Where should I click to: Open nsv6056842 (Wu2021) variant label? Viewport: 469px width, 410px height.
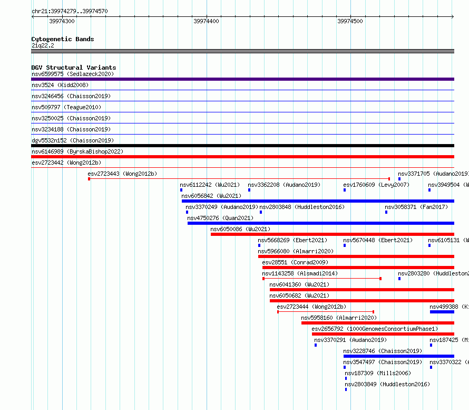pyautogui.click(x=211, y=196)
